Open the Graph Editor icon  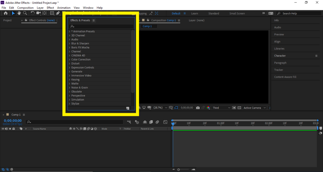click(165, 122)
